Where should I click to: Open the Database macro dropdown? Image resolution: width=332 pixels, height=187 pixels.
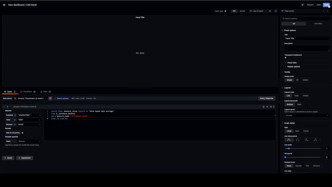point(29,115)
